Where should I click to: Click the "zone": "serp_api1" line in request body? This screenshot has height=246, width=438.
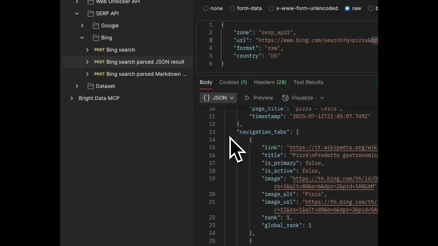point(265,32)
